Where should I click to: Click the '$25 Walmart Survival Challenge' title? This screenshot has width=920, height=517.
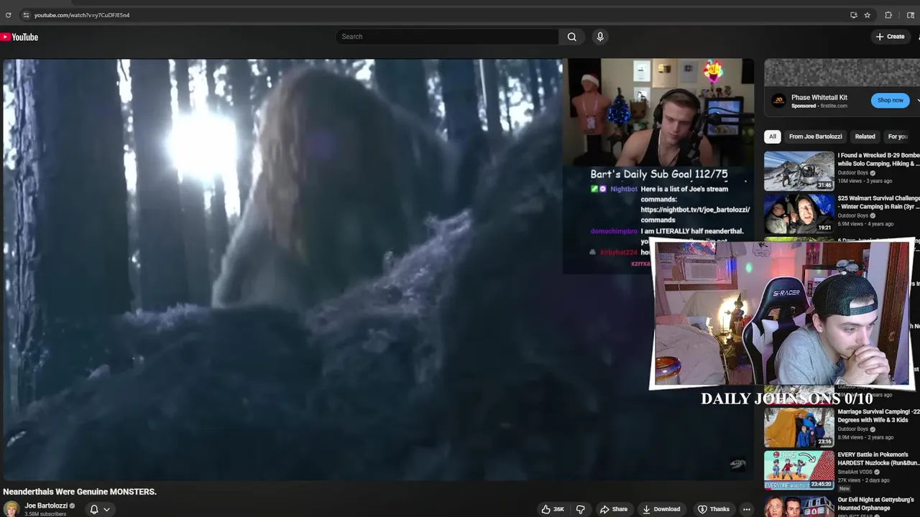[878, 202]
